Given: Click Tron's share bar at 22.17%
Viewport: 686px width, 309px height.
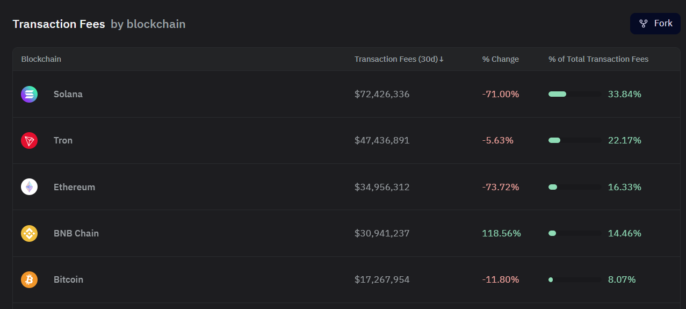Looking at the screenshot, I should [x=575, y=140].
